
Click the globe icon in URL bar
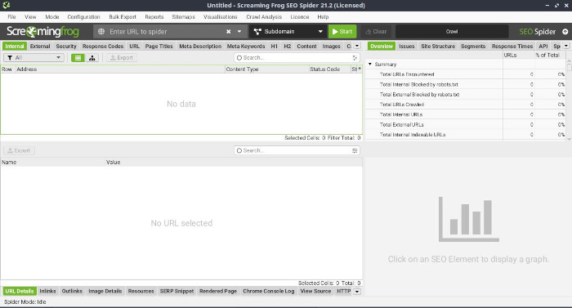(x=101, y=31)
